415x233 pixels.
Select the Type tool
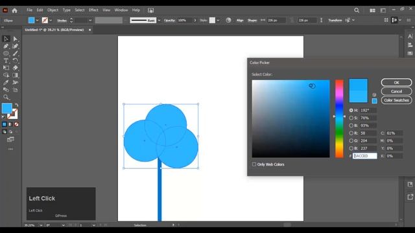pyautogui.click(x=6, y=60)
